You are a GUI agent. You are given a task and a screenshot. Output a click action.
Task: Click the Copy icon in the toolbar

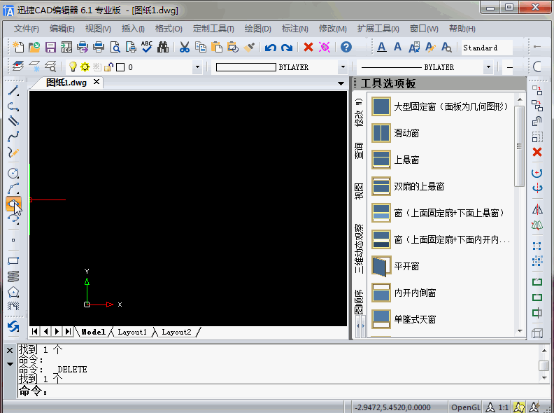coord(201,47)
